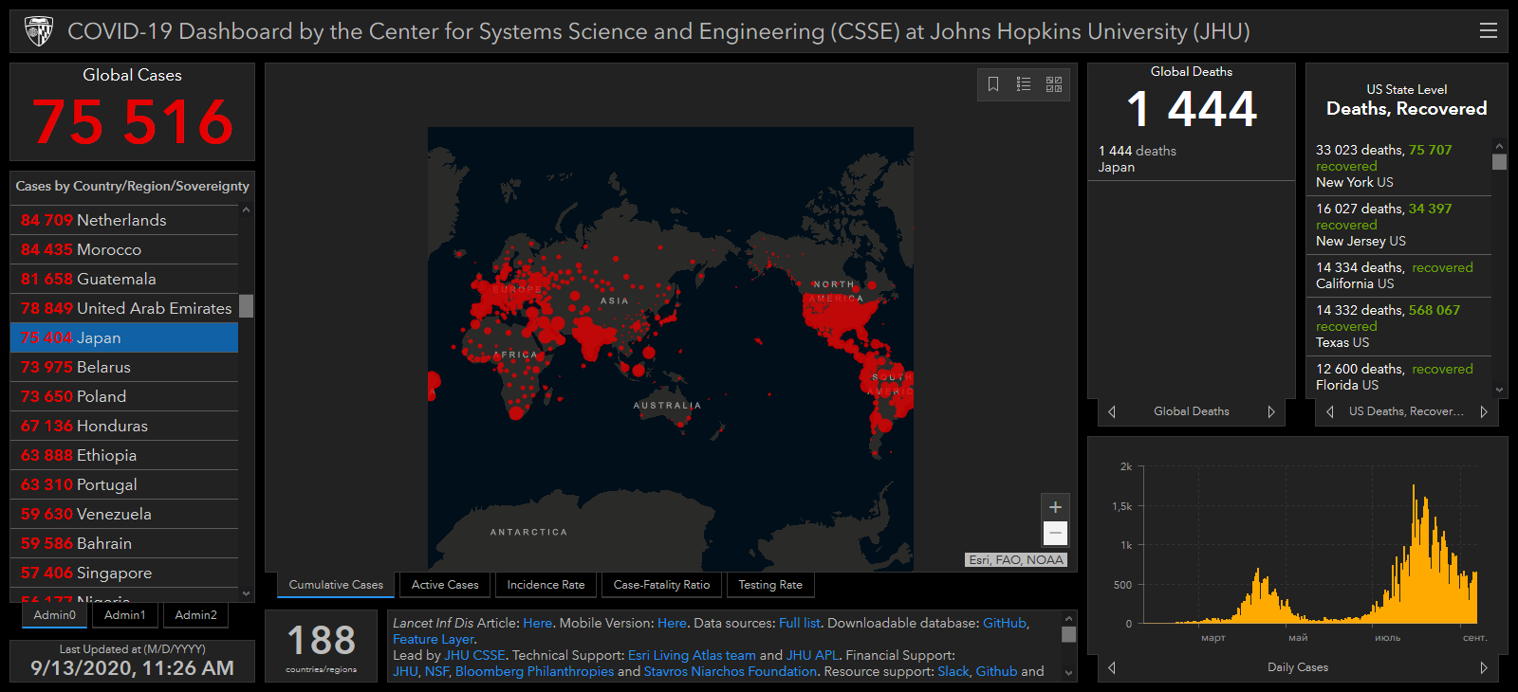
Task: Click the New York US deaths entry
Action: pyautogui.click(x=1399, y=166)
